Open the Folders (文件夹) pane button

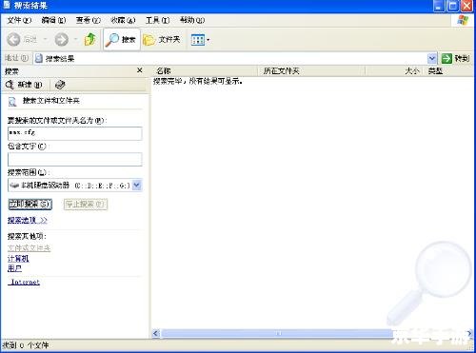click(162, 40)
